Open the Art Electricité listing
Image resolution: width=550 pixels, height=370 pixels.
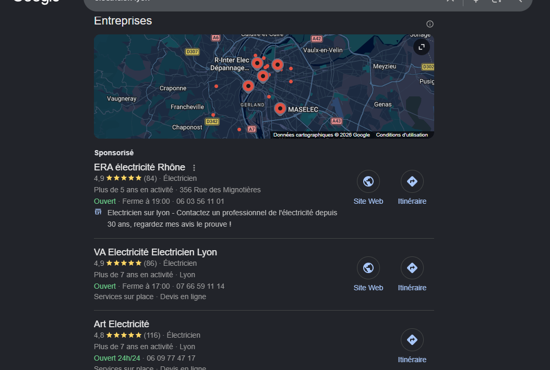(122, 324)
